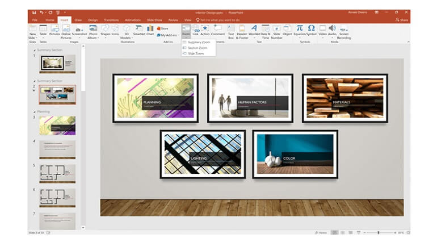Click the Icons button in Illustrations
This screenshot has height=246, width=437.
click(x=115, y=30)
